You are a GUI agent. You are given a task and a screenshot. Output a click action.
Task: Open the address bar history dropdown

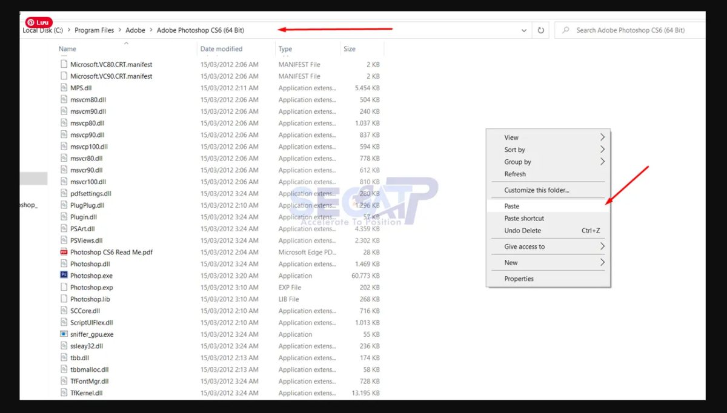click(524, 30)
